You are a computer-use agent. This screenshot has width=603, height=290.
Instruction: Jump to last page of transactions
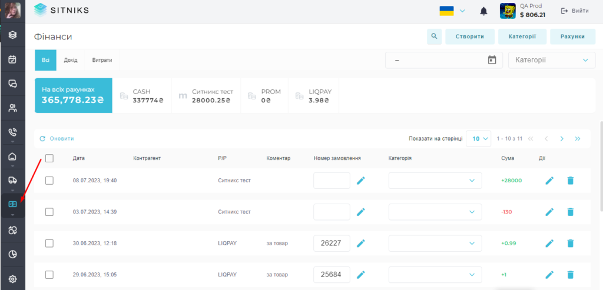click(x=578, y=139)
